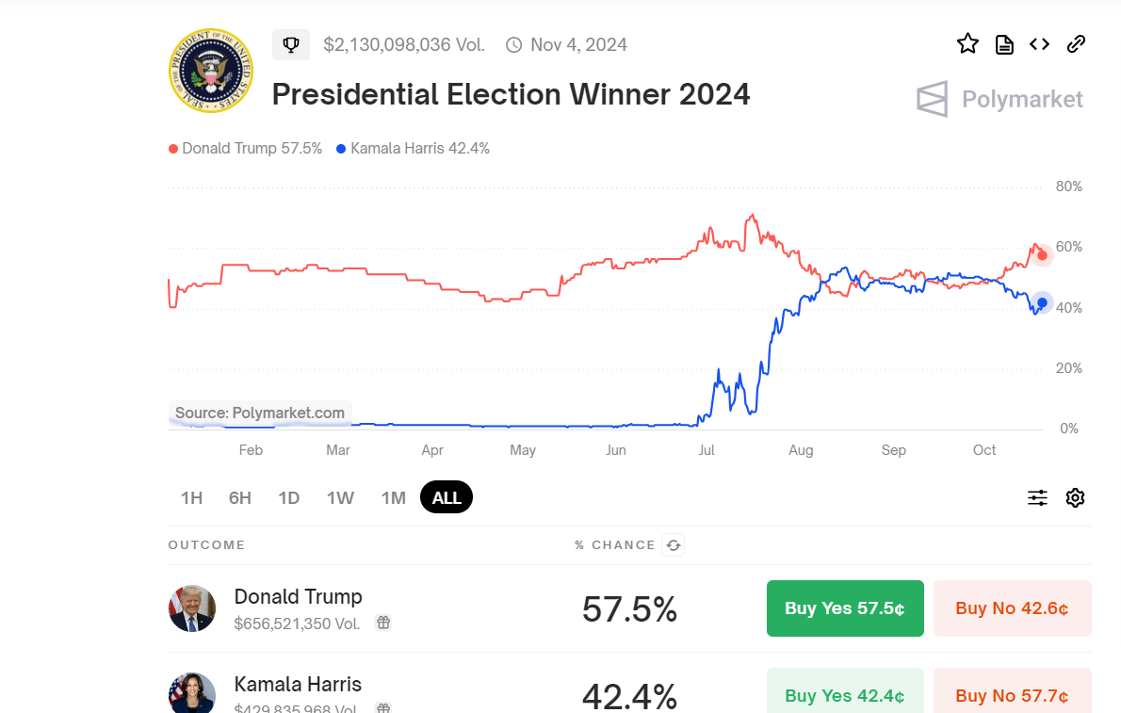Open chart filter sliders icon
The width and height of the screenshot is (1121, 713).
tap(1037, 497)
